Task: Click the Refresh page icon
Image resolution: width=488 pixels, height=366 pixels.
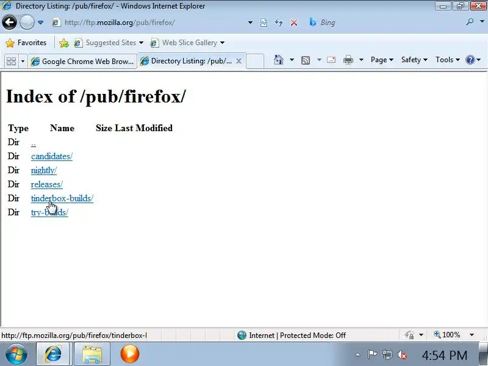Action: (279, 23)
